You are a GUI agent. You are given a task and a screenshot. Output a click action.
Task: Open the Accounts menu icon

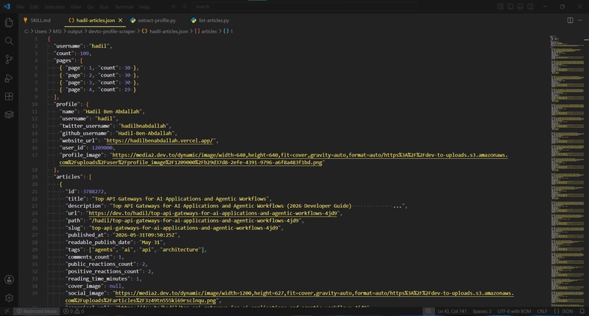coord(9,280)
